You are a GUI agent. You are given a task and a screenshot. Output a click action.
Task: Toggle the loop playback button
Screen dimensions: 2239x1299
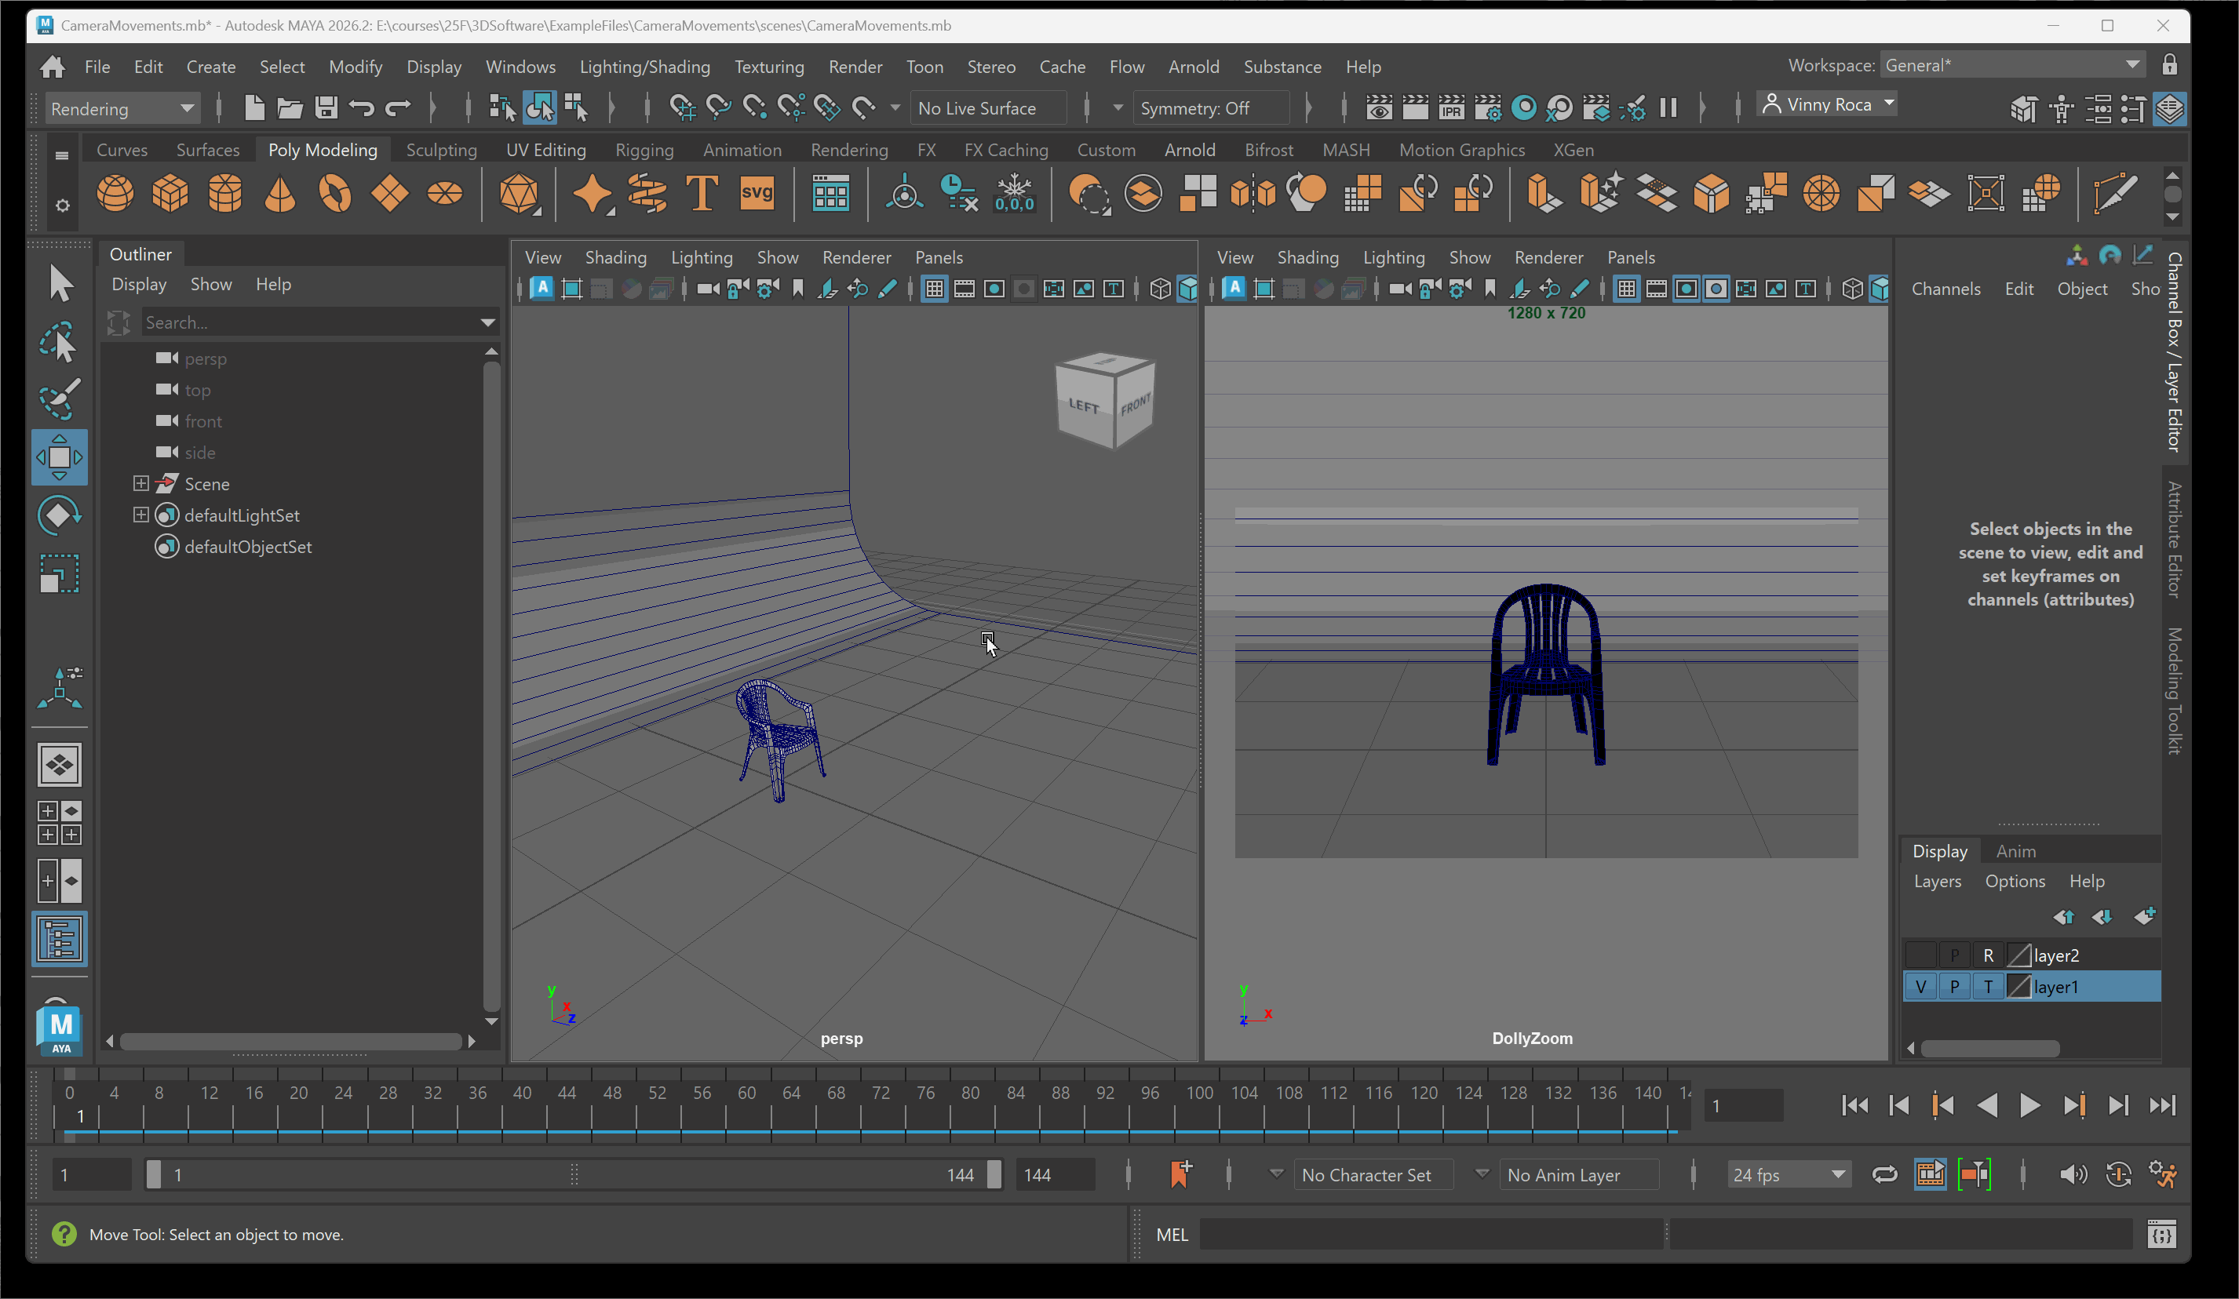(1884, 1175)
